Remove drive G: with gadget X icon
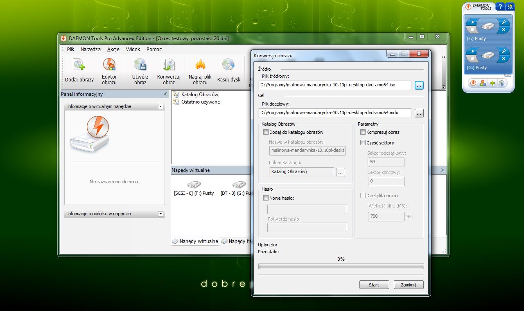This screenshot has width=524, height=311. [503, 59]
